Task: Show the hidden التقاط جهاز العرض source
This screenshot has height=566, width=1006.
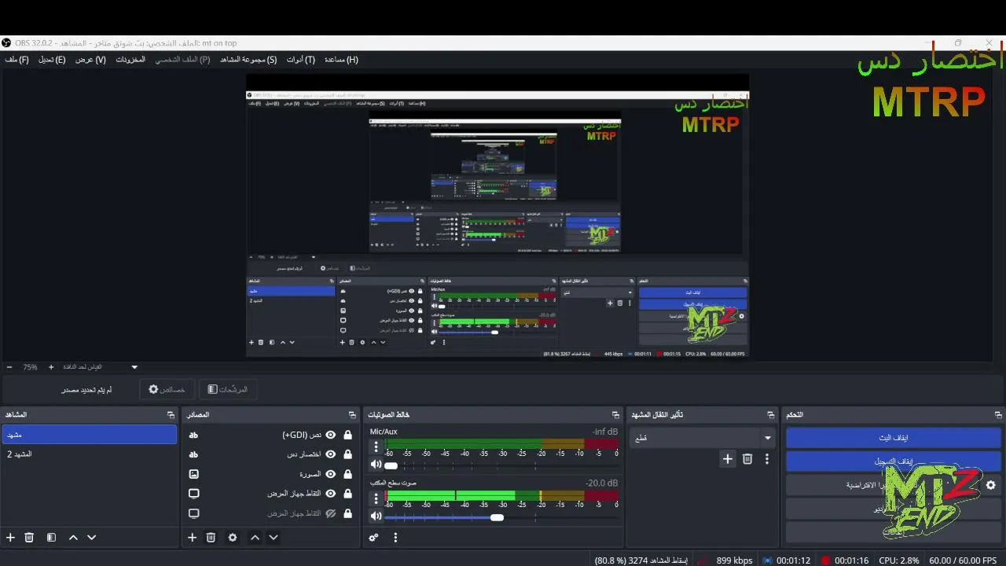Action: 331,513
